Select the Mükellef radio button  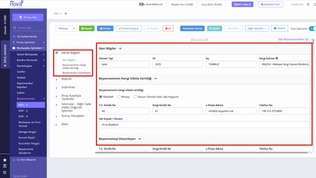click(x=101, y=97)
